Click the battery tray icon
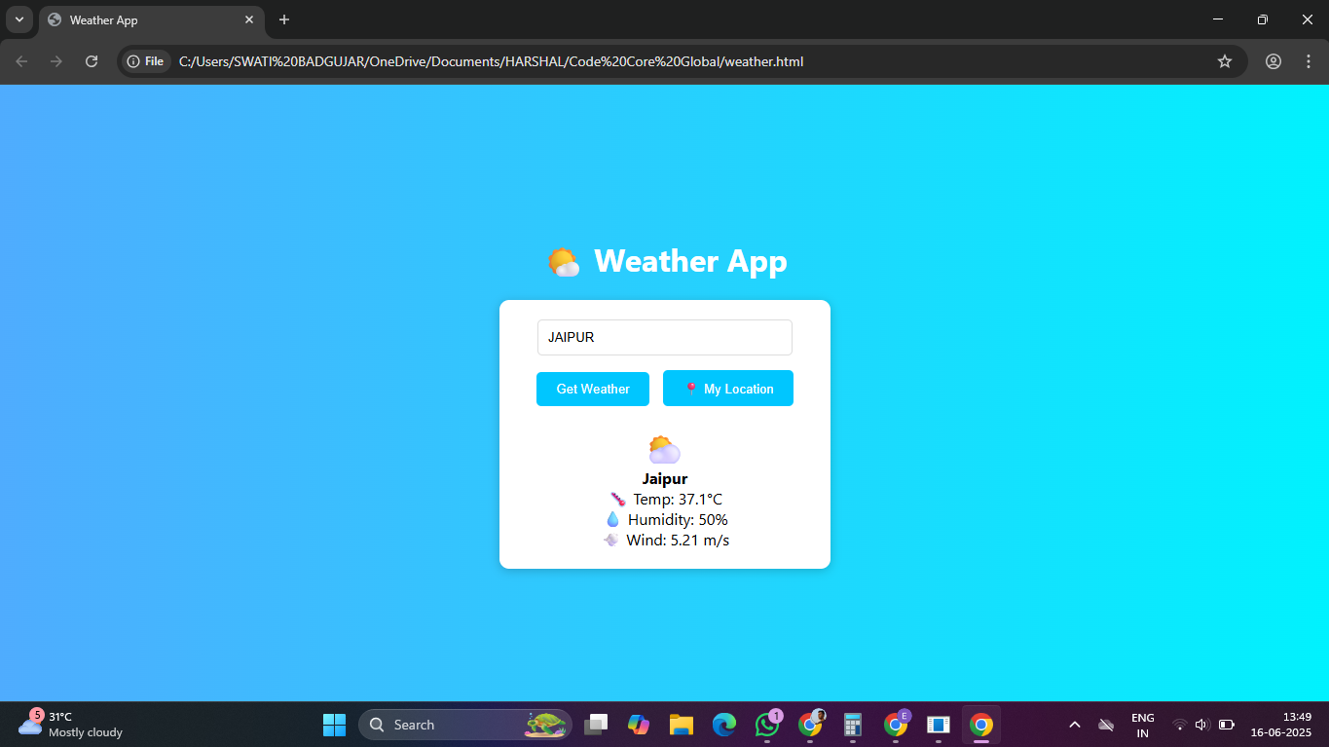 point(1227,725)
